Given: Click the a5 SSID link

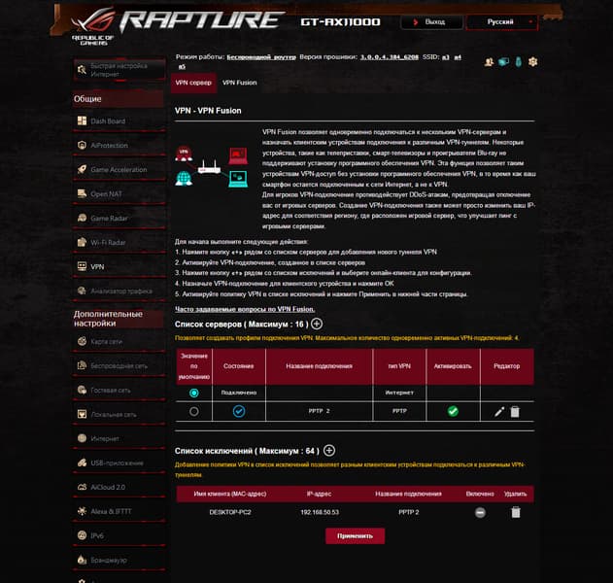Looking at the screenshot, I should coord(182,66).
